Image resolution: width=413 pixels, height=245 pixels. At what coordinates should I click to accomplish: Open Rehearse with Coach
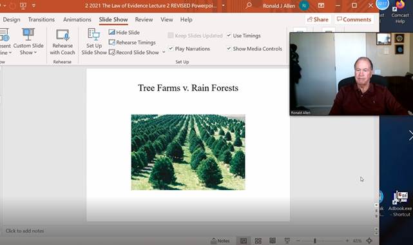(62, 42)
